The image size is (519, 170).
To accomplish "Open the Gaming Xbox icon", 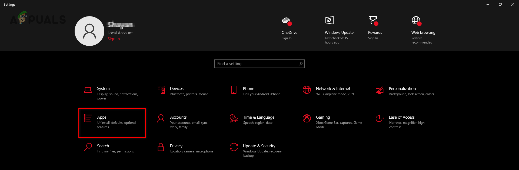I will click(x=307, y=118).
